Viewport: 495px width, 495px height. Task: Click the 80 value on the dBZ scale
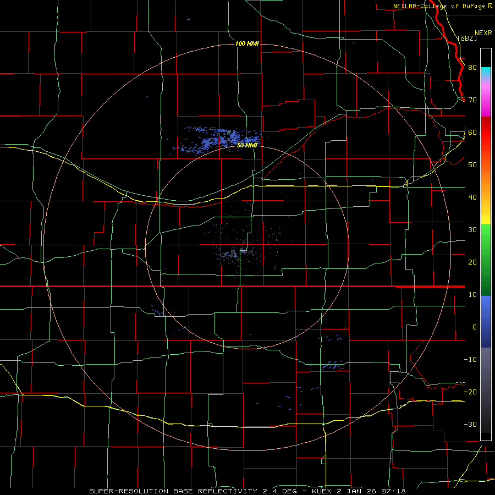(x=472, y=68)
